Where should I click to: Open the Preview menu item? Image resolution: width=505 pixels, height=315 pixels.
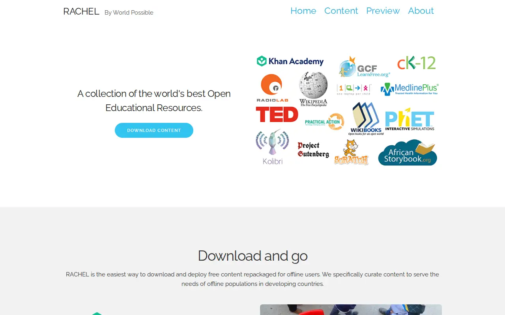pos(383,11)
